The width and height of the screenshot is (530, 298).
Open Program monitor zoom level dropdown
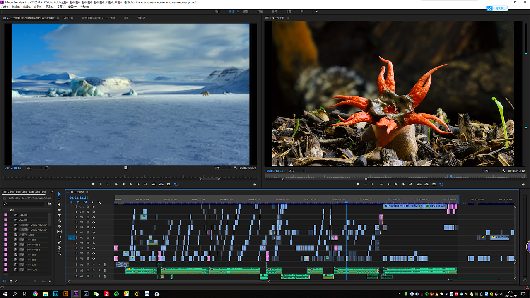pos(296,171)
